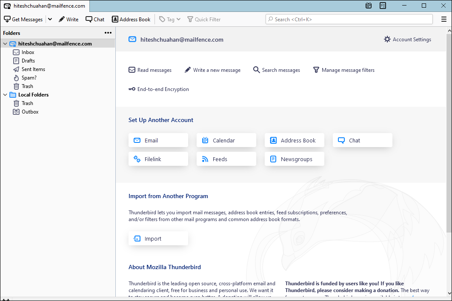452x301 pixels.
Task: Open the Drafts folder
Action: pyautogui.click(x=28, y=61)
